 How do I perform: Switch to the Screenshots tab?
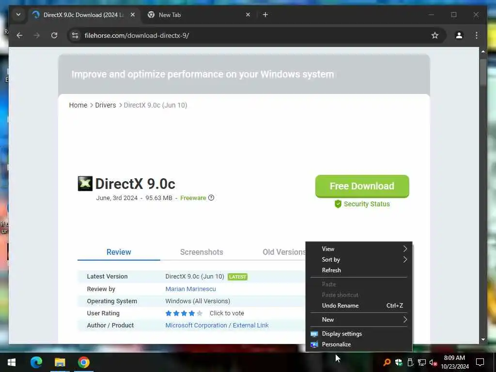[201, 252]
